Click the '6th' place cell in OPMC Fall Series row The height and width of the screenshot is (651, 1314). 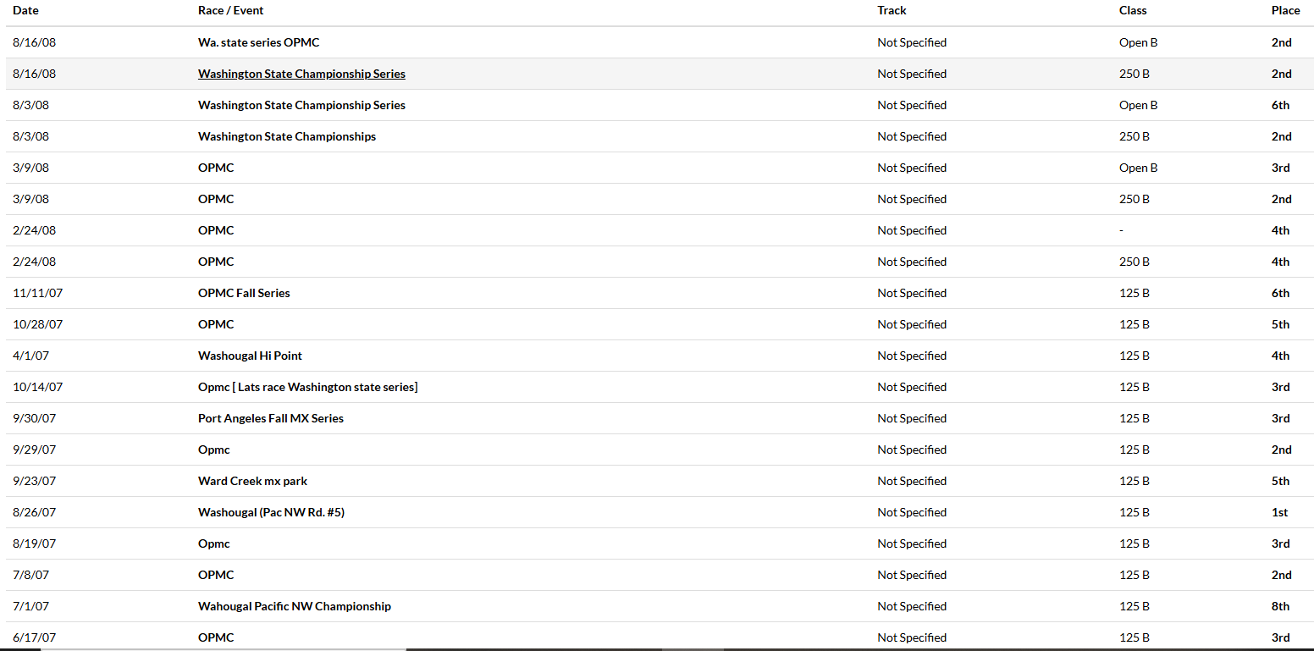click(1281, 293)
